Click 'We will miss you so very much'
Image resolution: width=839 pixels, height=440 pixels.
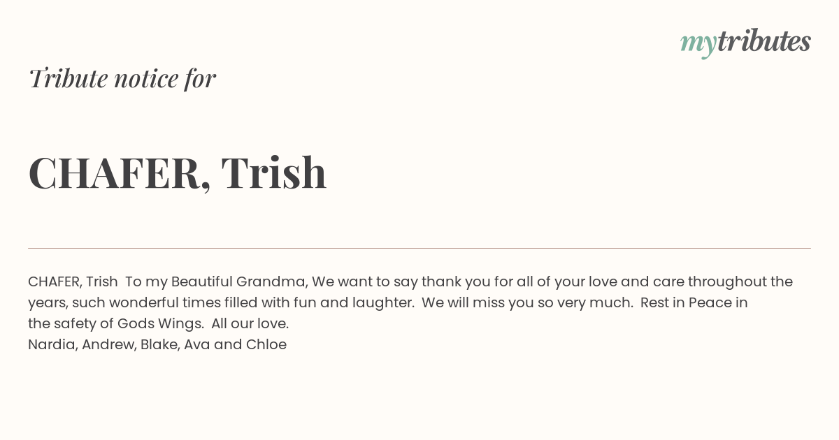click(527, 303)
